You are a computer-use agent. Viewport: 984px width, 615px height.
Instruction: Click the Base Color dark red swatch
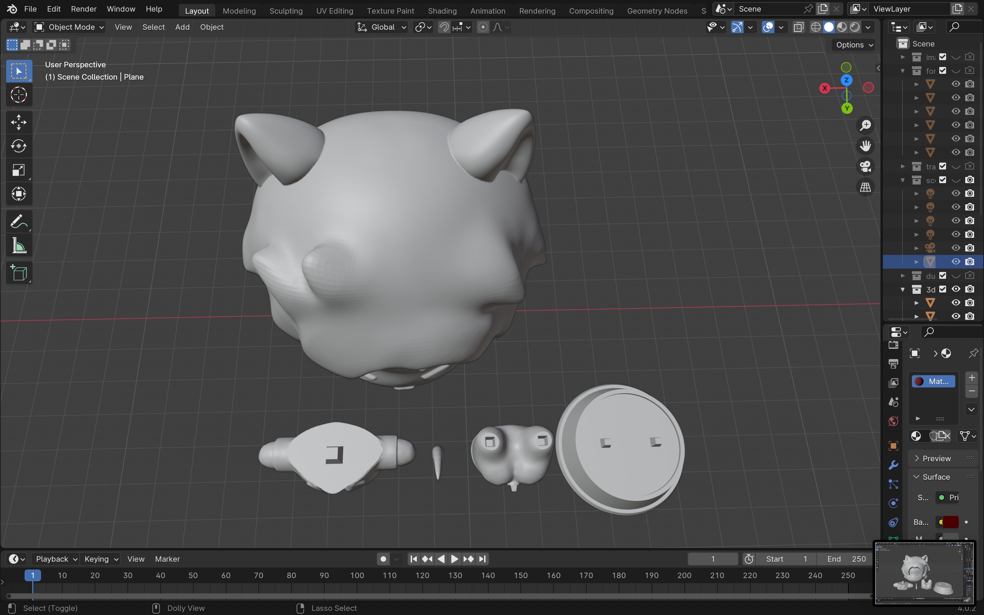tap(950, 522)
